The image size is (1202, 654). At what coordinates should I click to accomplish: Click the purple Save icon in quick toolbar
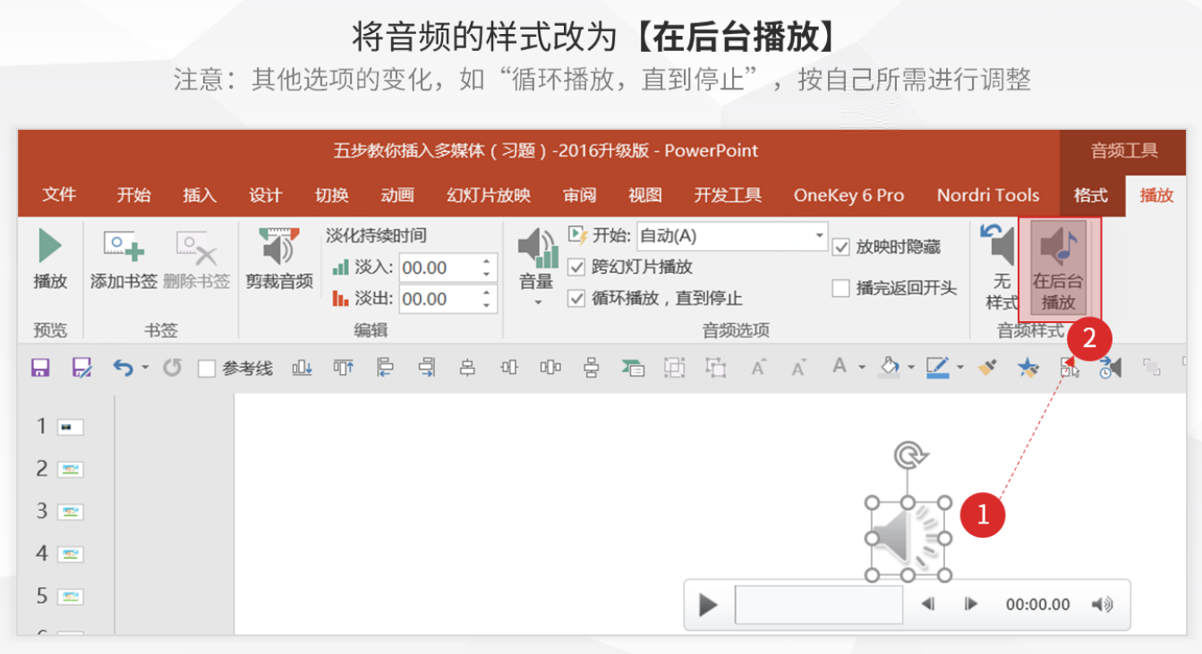tap(39, 367)
